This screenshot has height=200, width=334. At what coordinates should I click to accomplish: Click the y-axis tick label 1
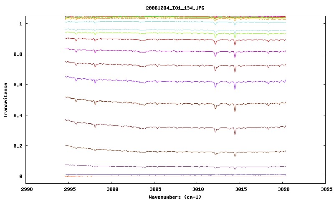(x=20, y=24)
